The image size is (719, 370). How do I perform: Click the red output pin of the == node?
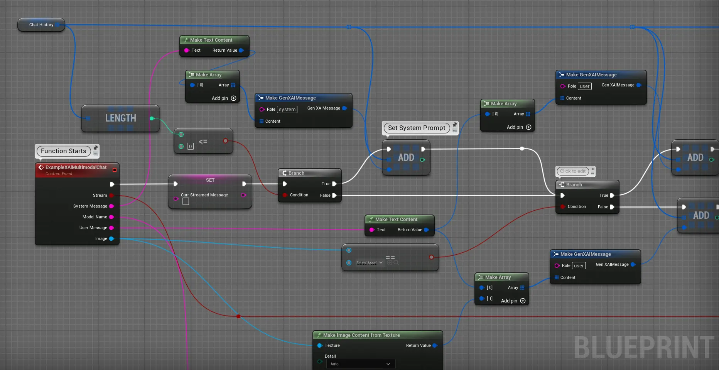click(x=431, y=257)
